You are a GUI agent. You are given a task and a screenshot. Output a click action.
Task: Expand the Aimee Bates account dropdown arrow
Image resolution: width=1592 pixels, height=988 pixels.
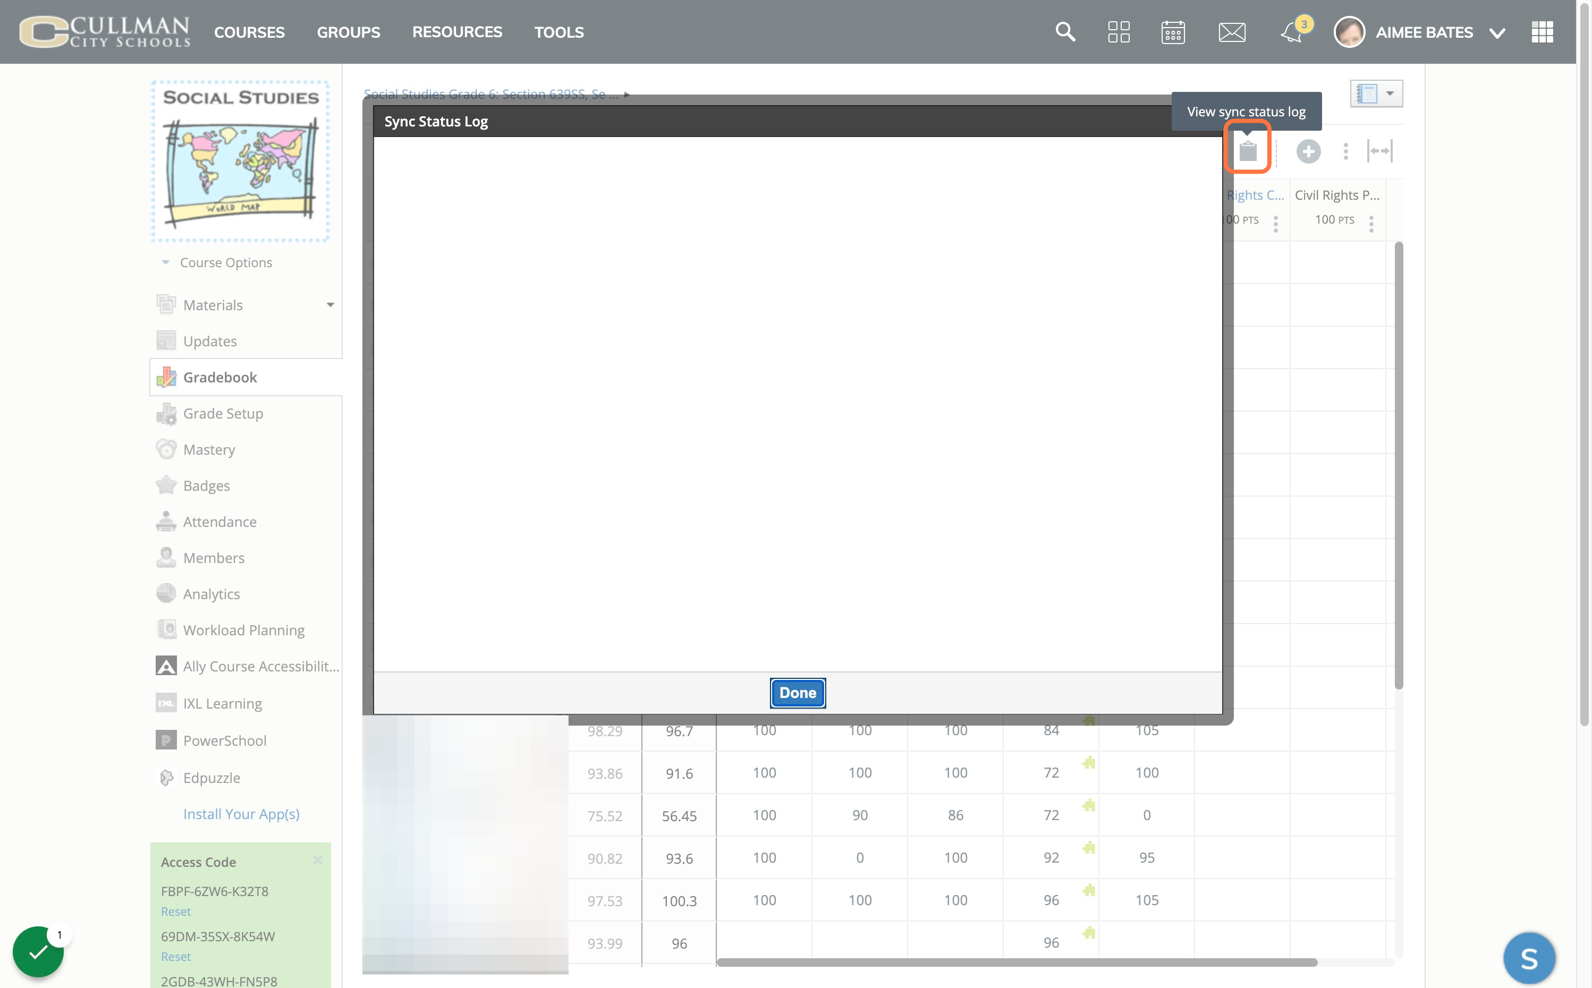(x=1497, y=33)
